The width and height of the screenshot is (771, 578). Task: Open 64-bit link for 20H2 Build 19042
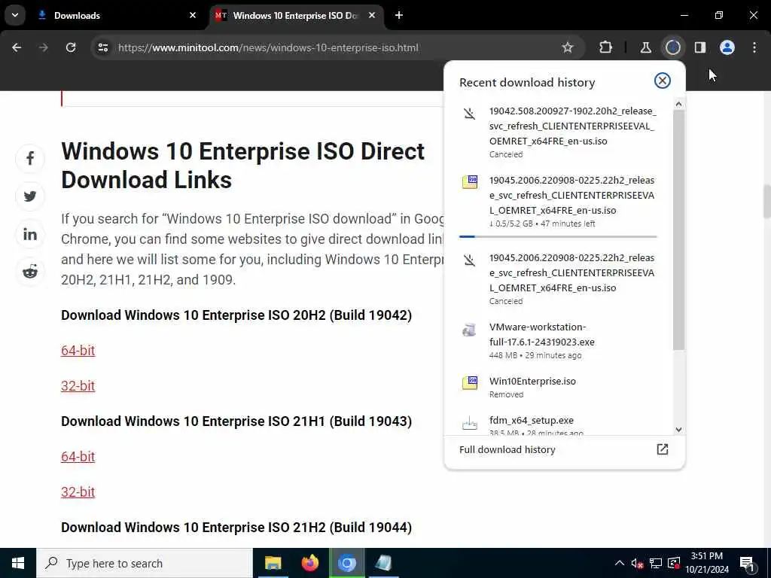78,351
